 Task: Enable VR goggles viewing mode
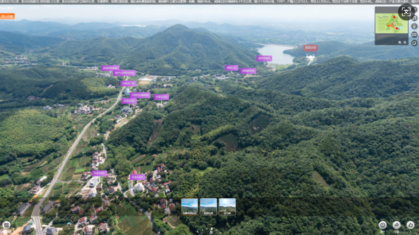[415, 35]
